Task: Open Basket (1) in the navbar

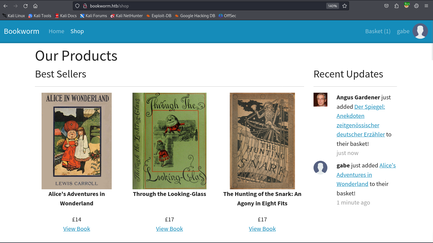Action: point(378,31)
